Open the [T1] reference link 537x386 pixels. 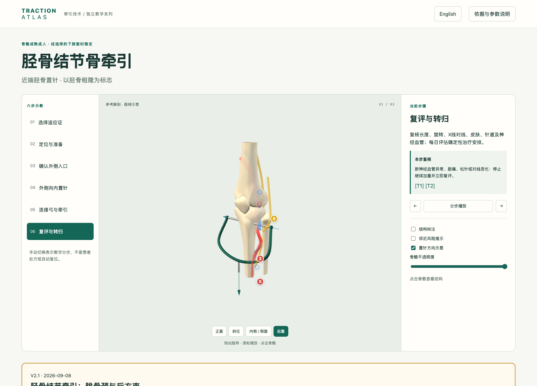click(x=419, y=186)
